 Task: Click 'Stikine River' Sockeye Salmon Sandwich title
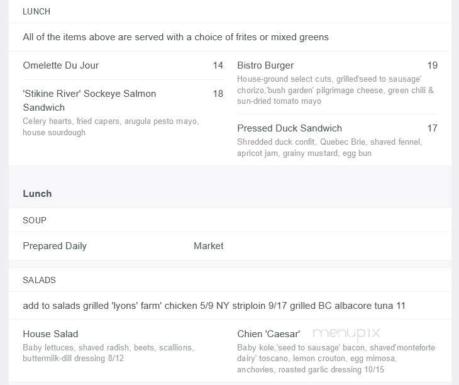tap(89, 101)
